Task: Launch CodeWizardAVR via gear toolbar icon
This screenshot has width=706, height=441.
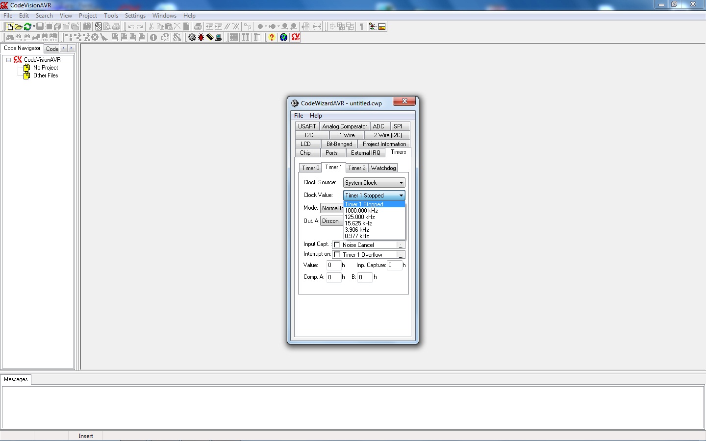Action: 192,37
